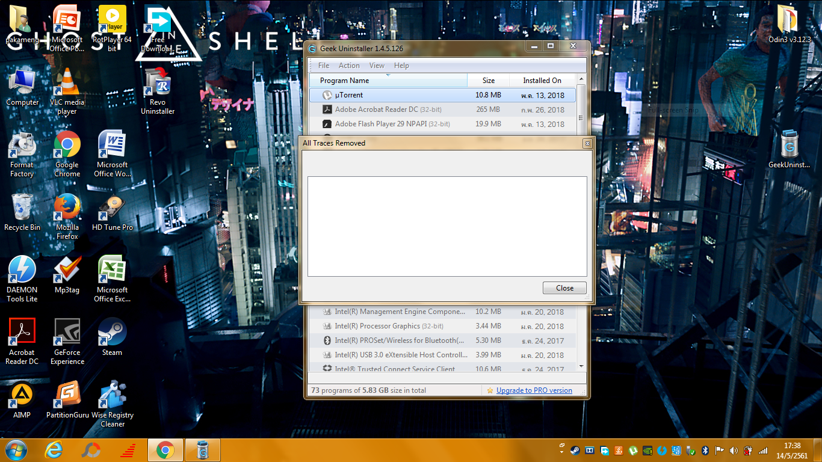Select the Microsoft Office Word desktop shortcut
Viewport: 822px width, 462px height.
coord(112,154)
